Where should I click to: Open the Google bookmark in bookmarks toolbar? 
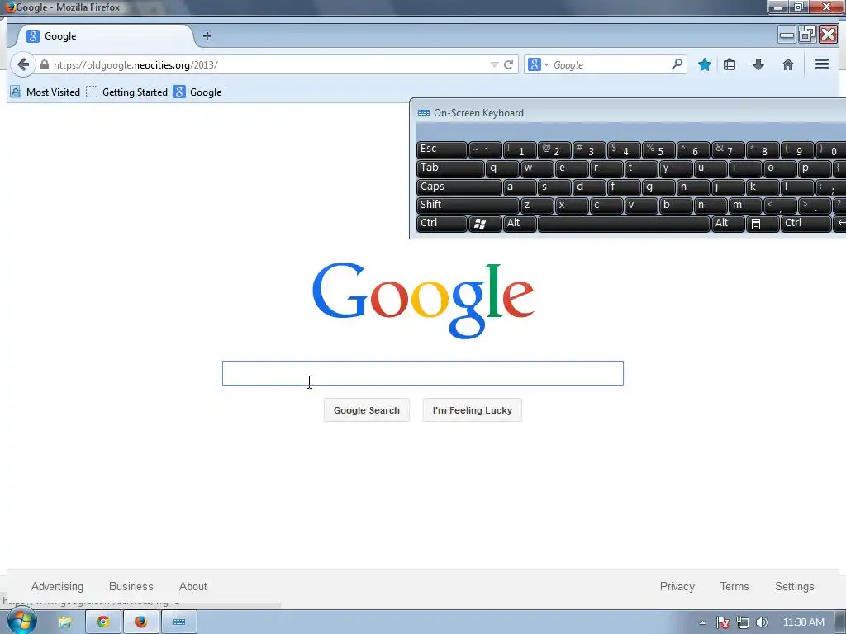pos(197,92)
